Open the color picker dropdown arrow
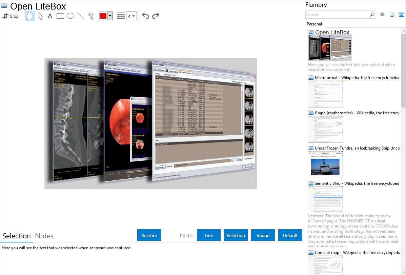The height and width of the screenshot is (275, 406). point(110,16)
